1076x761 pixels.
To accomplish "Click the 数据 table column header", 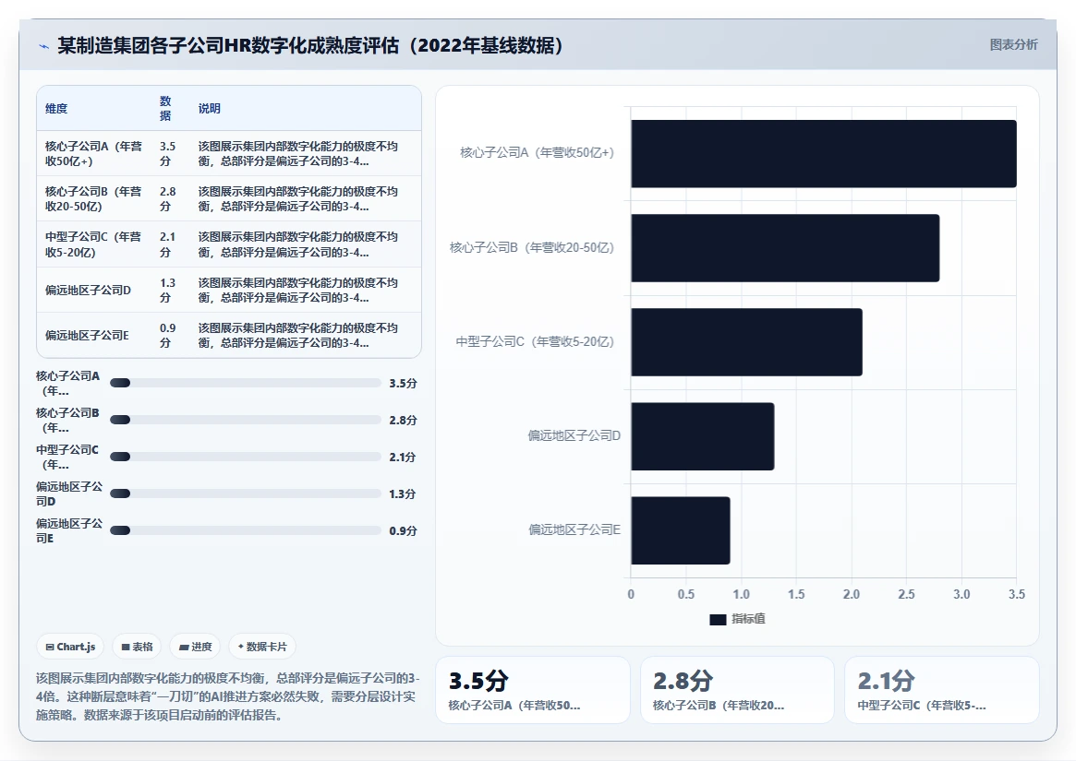I will click(x=165, y=108).
